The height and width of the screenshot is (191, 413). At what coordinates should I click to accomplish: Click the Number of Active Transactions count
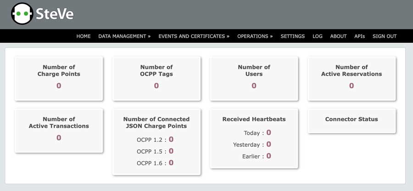59,138
